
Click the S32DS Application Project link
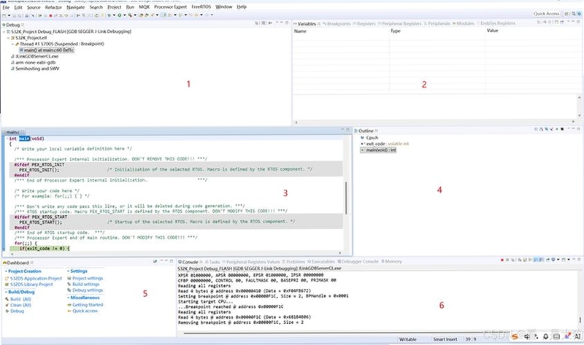(x=36, y=279)
